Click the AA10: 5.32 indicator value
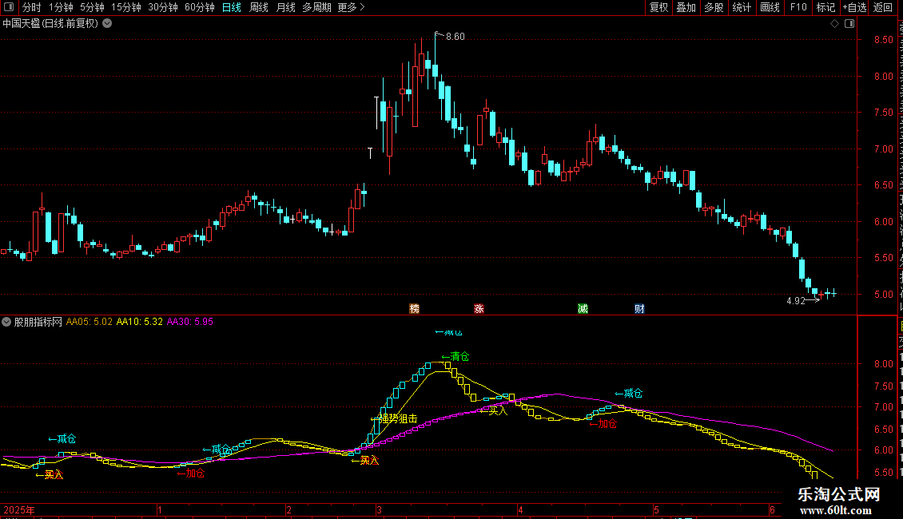 [139, 322]
